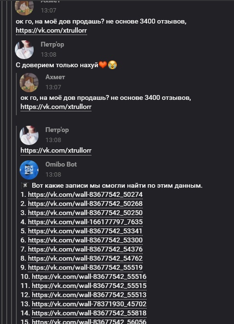Click the pirate flag icon in bot message
This screenshot has width=234, height=324.
click(25, 185)
